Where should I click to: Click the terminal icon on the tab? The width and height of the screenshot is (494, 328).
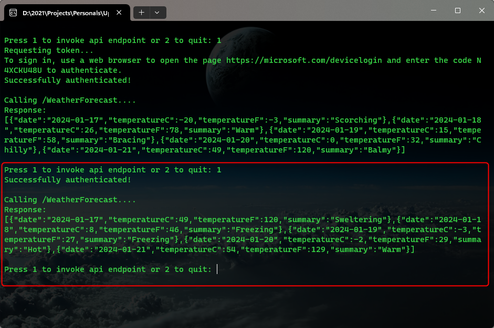tap(13, 12)
